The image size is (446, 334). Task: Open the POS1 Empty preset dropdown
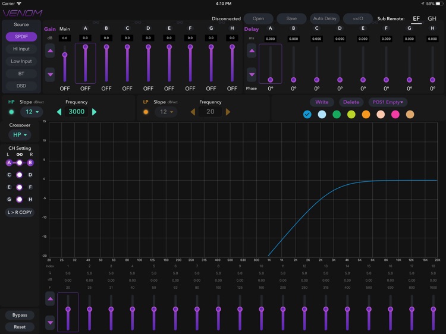coord(387,102)
